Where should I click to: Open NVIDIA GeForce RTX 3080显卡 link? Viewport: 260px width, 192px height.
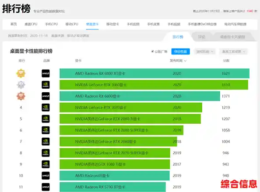coord(101,85)
